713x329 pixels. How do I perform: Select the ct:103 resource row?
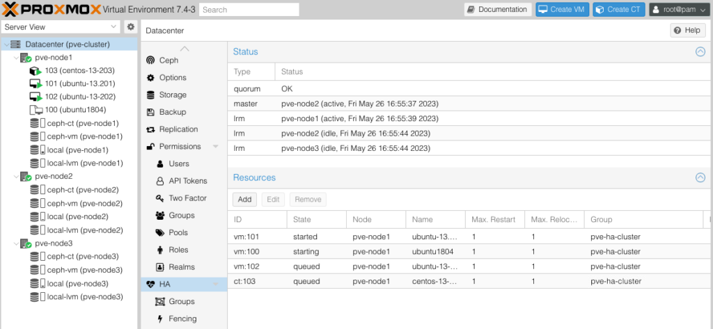tap(470, 281)
